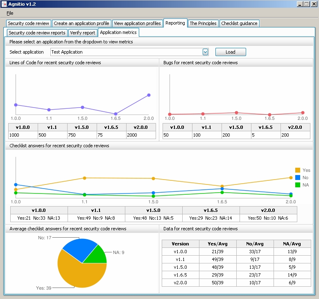The height and width of the screenshot is (299, 319).
Task: Click the 2000 lines of code cell
Action: [141, 135]
